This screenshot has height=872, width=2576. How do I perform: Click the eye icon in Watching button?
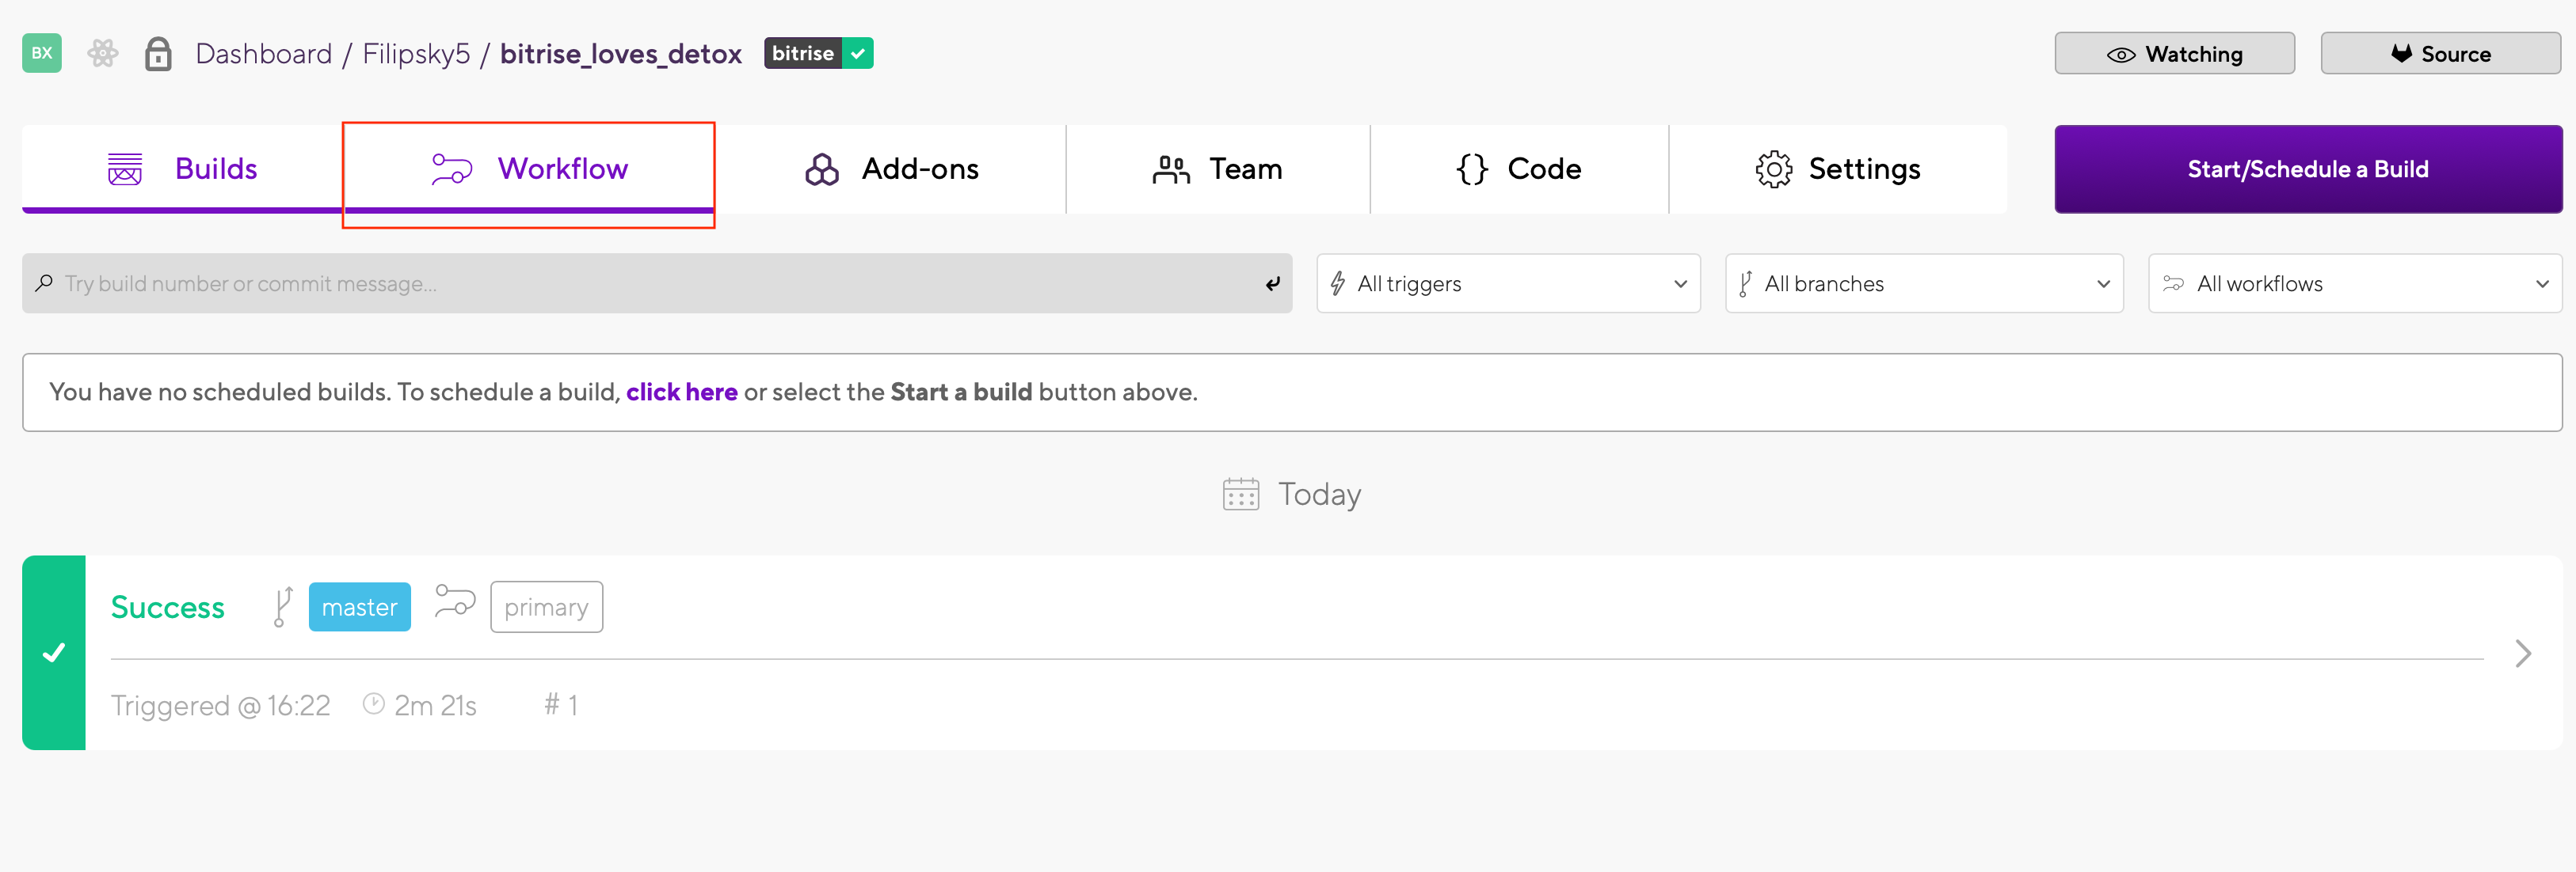click(x=2121, y=55)
